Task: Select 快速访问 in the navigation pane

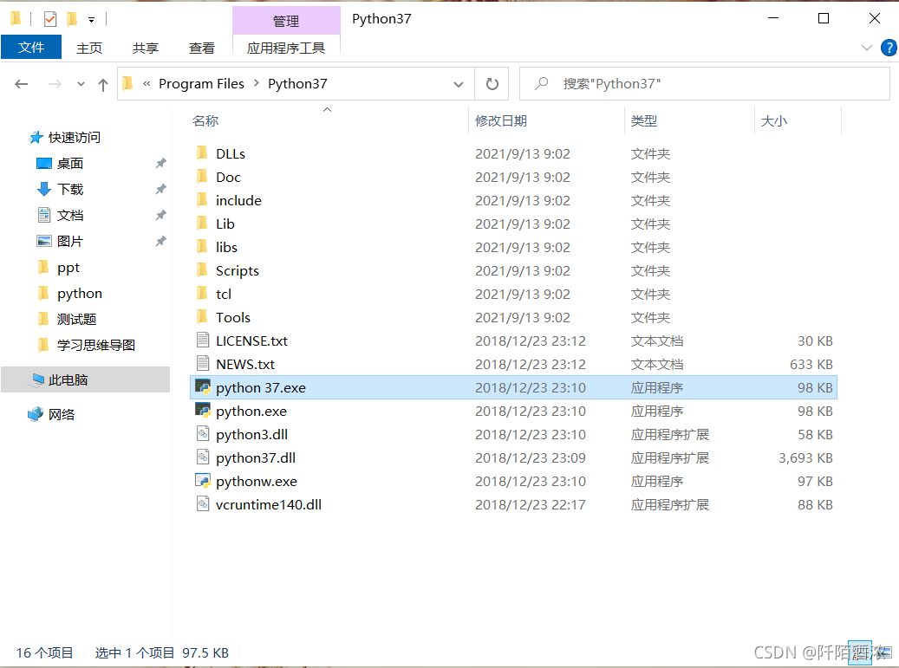Action: click(74, 138)
